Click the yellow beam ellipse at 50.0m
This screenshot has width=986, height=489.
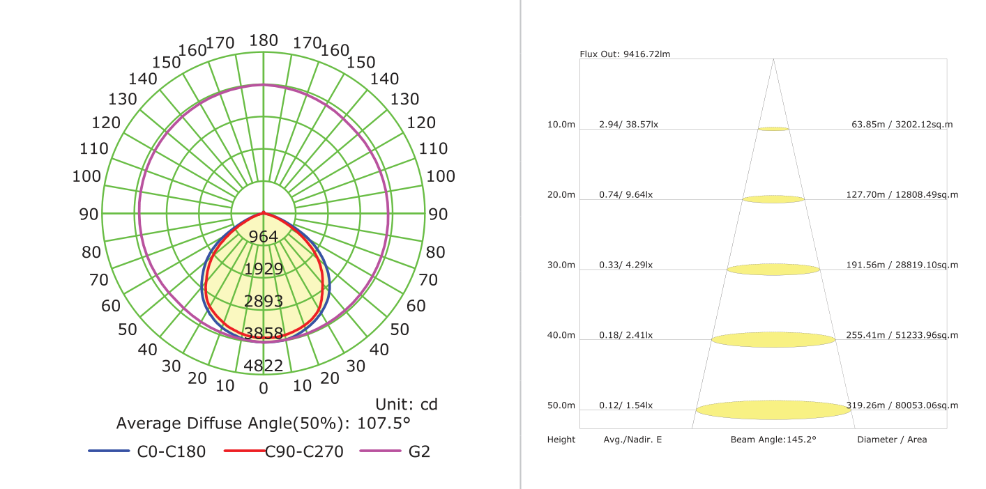(x=773, y=410)
